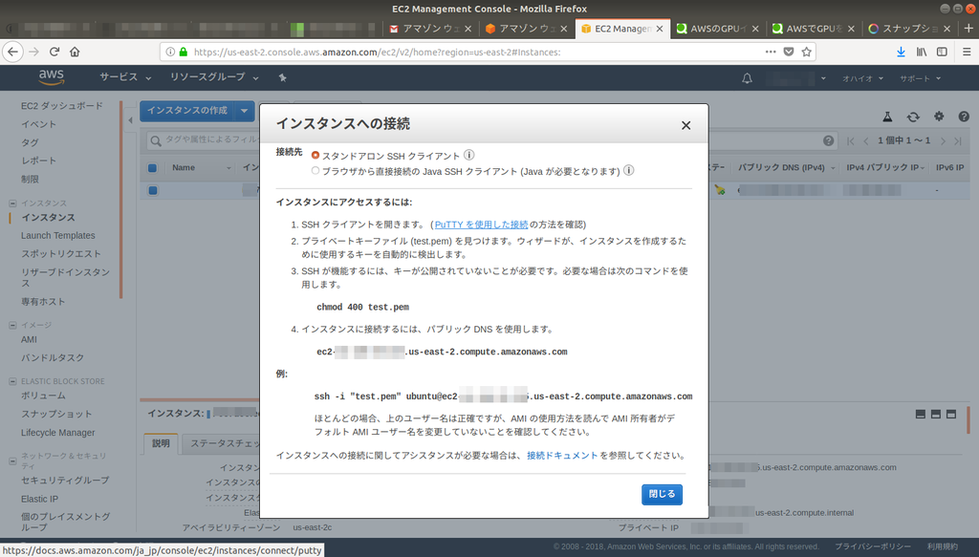Open the EC2 help question icon
979x557 pixels.
pos(964,117)
